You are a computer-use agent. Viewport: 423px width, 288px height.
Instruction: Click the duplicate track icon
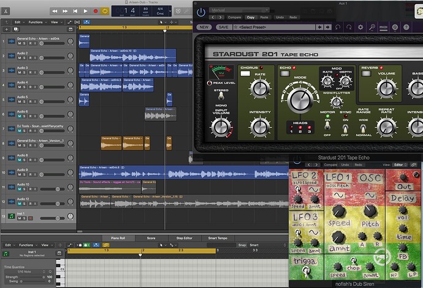click(x=16, y=29)
